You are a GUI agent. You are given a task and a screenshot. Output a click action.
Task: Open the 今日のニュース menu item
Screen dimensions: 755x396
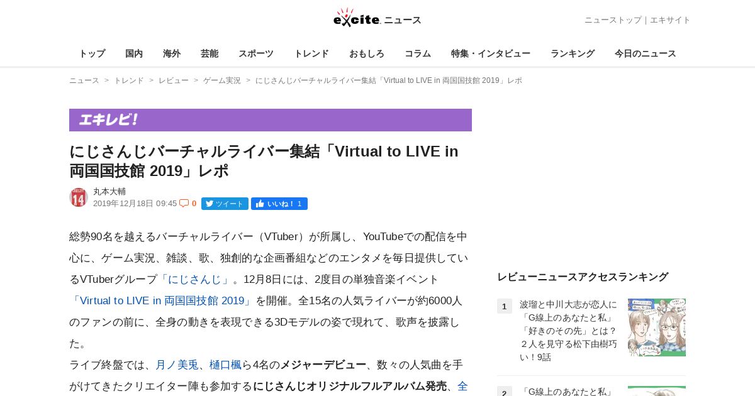pos(646,54)
